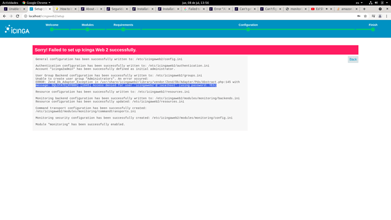Open the 'es' keyboard layout dropdown
Screen dimensions: 391x220
click(359, 3)
